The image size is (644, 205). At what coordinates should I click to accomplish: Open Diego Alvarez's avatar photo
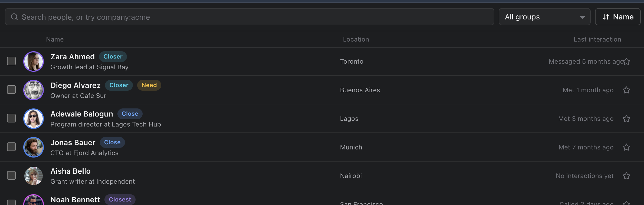[x=34, y=90]
